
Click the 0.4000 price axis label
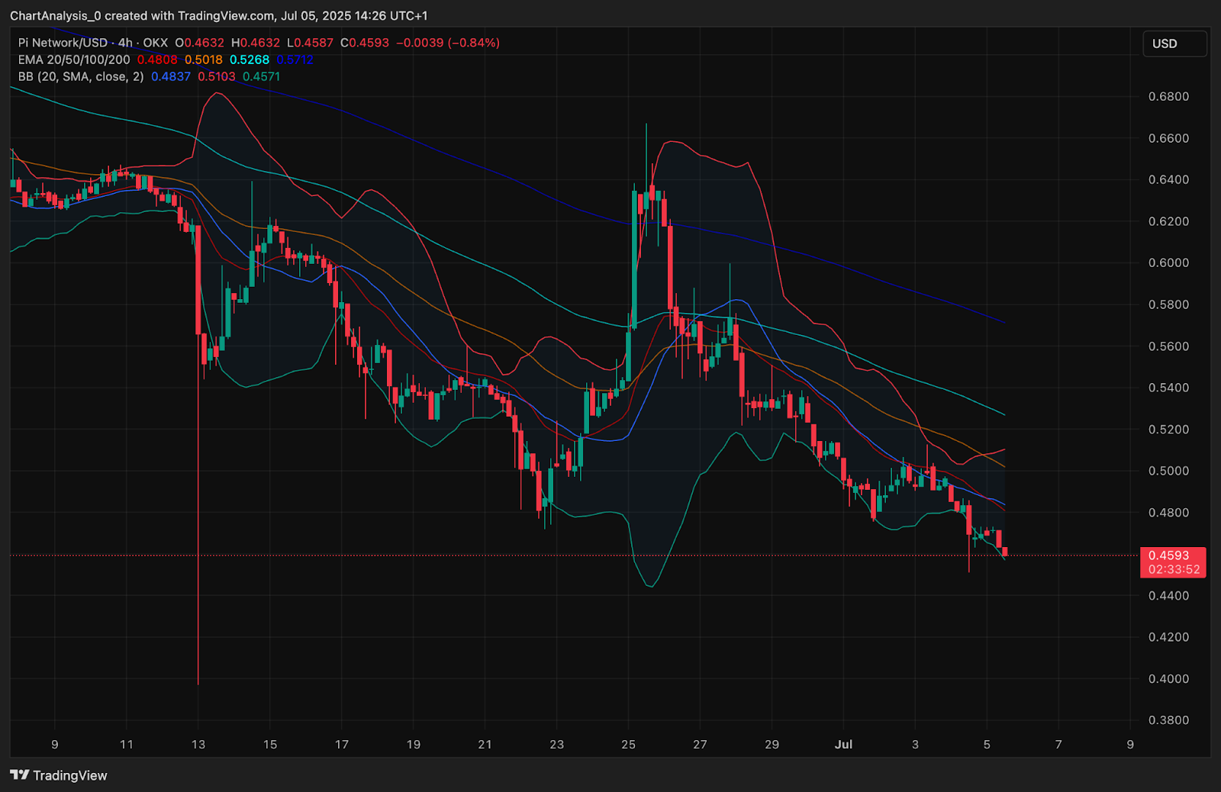pyautogui.click(x=1169, y=678)
